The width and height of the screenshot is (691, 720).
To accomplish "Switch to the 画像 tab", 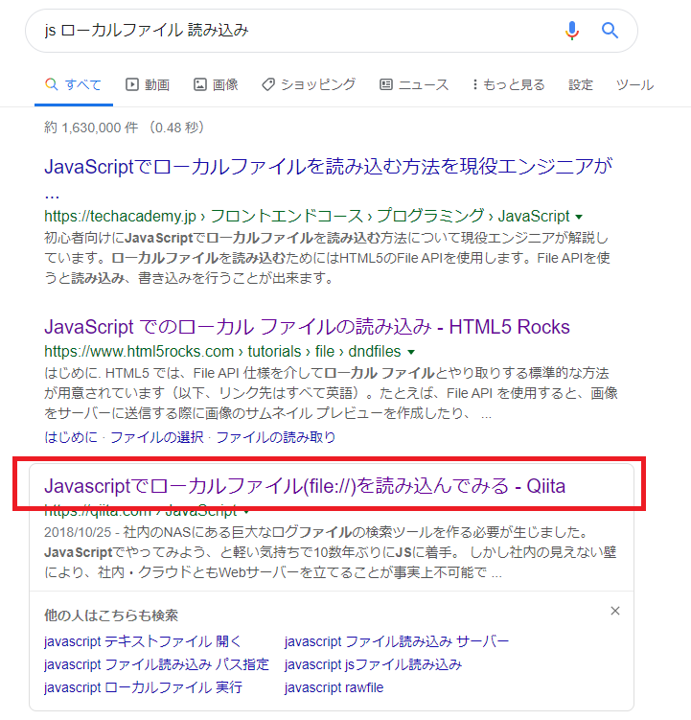I will click(216, 85).
